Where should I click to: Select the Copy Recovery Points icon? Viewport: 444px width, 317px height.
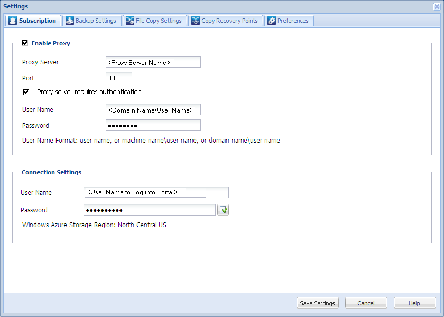tap(195, 20)
